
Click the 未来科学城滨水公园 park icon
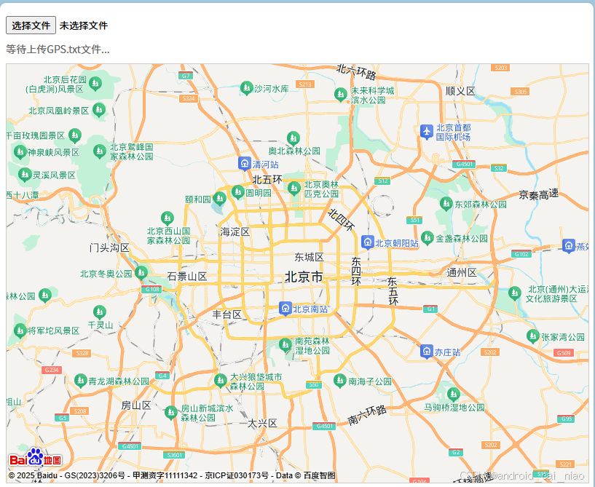pos(341,95)
